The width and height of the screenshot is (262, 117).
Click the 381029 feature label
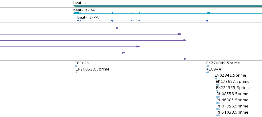82,63
